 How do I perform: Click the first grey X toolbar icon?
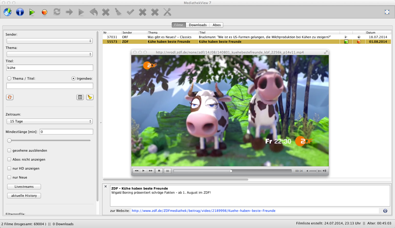(x=106, y=12)
